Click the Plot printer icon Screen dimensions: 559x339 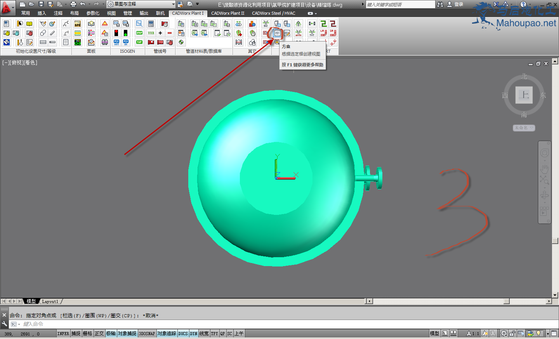pyautogui.click(x=73, y=4)
